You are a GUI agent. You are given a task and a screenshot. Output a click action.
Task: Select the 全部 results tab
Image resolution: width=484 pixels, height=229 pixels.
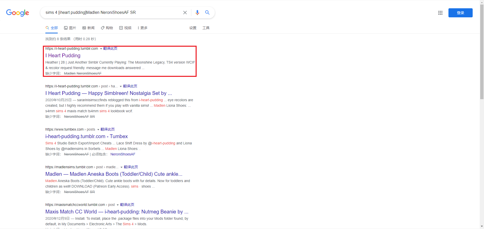click(52, 28)
